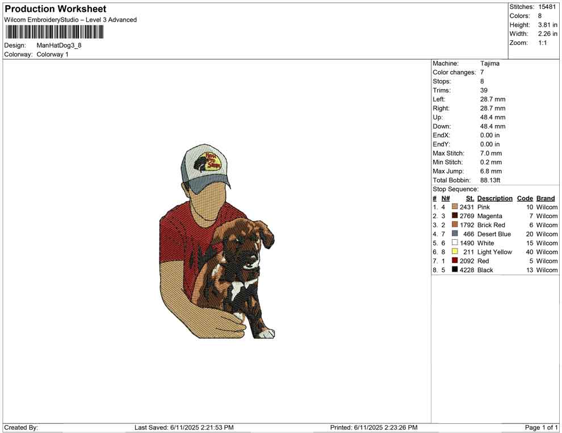Click the 'Printed: 6/11/2025 2:23:26 PM' text
Image resolution: width=562 pixels, height=433 pixels.
[x=374, y=427]
